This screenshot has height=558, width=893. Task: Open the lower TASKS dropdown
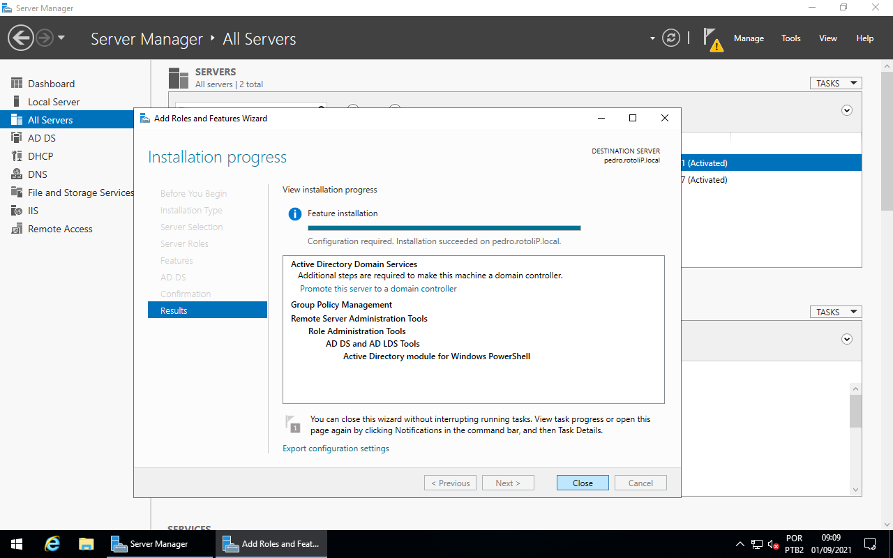tap(835, 311)
